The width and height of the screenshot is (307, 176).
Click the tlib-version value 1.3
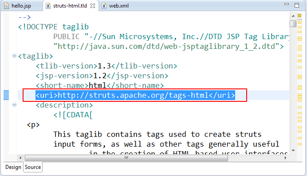(104, 66)
